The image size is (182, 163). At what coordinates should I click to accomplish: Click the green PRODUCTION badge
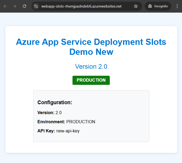(x=91, y=80)
